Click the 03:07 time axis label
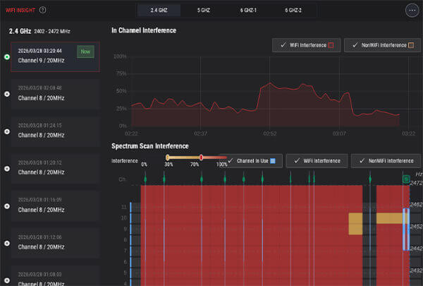 pyautogui.click(x=339, y=133)
